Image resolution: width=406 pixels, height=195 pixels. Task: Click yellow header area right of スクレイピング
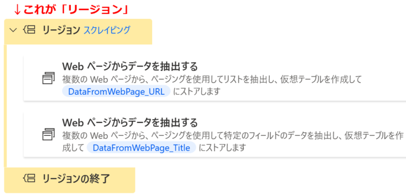point(141,31)
